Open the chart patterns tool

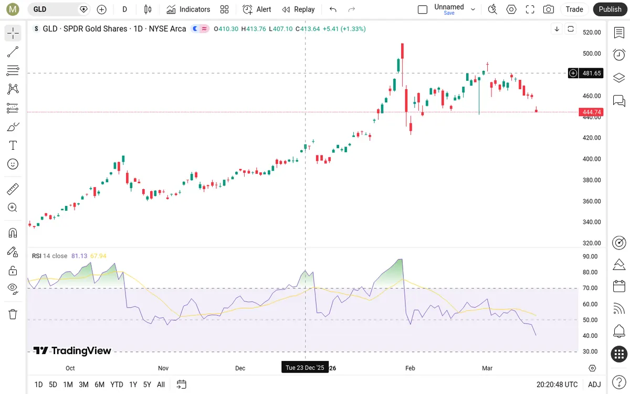pyautogui.click(x=13, y=89)
